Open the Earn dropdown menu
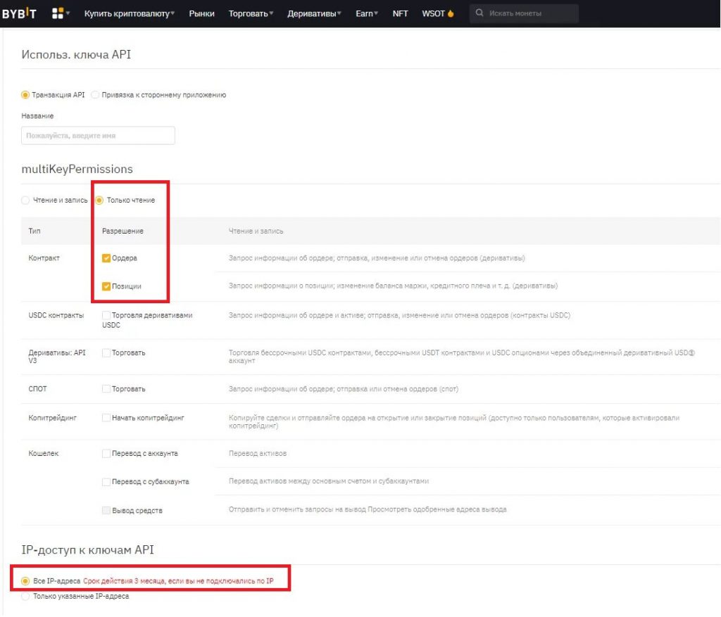 [367, 13]
